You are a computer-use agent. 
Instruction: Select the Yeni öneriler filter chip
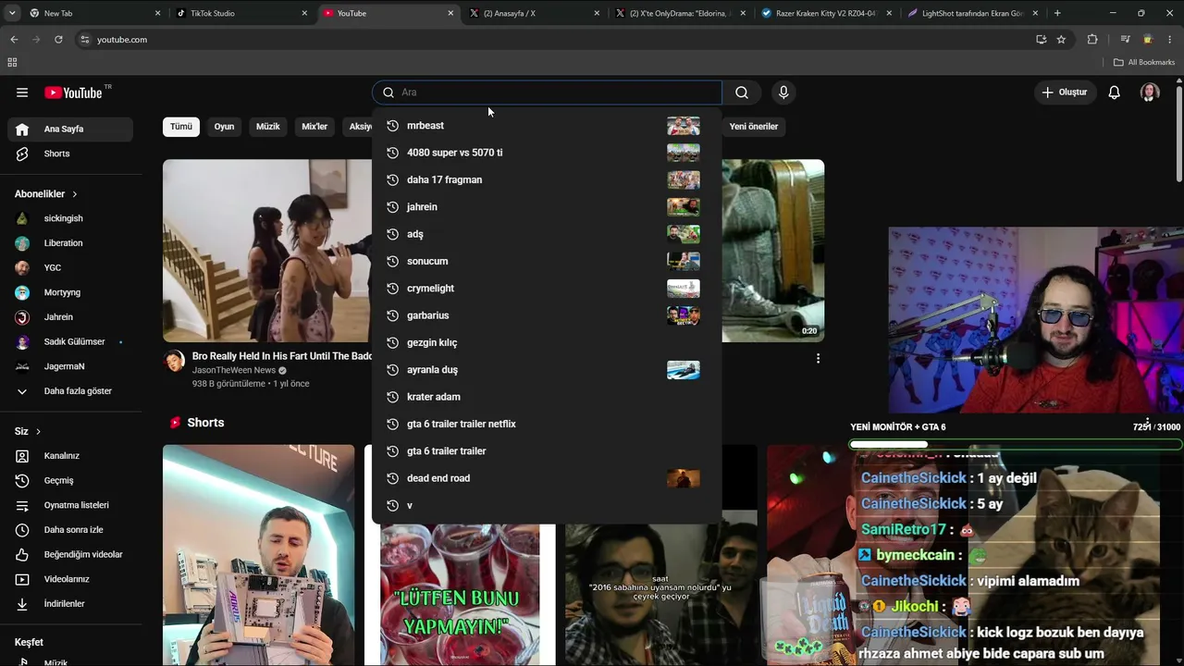(x=754, y=127)
